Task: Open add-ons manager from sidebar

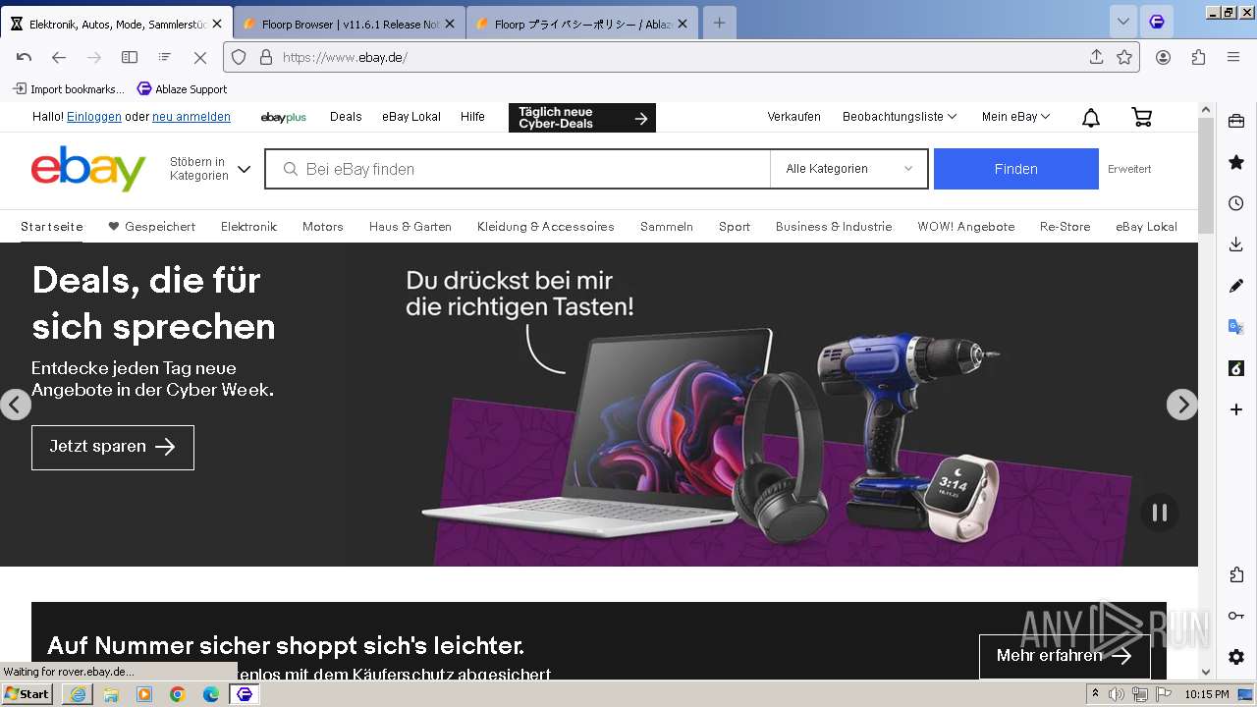Action: click(x=1236, y=574)
